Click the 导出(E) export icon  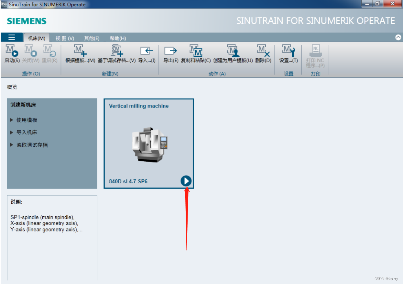coord(171,51)
